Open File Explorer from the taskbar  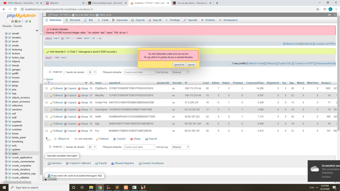(x=91, y=188)
